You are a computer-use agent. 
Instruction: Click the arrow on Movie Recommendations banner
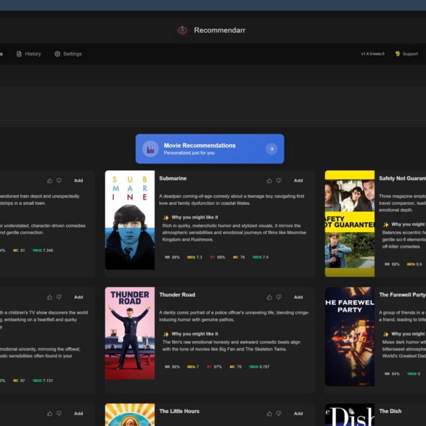[x=271, y=149]
